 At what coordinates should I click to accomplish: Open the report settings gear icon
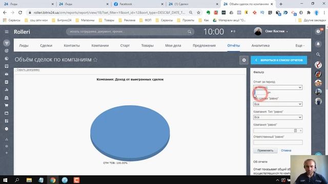(244, 60)
